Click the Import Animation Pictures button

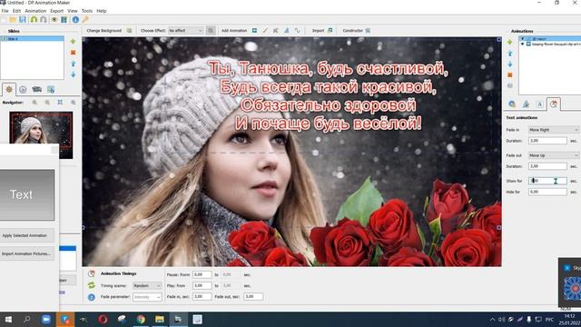(x=26, y=254)
